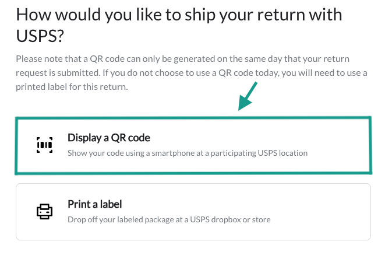Click the "USPS?" word in the heading
The width and height of the screenshot is (385, 255).
[x=40, y=36]
